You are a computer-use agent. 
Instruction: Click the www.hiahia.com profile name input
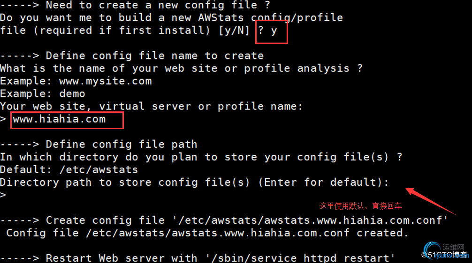pyautogui.click(x=67, y=120)
